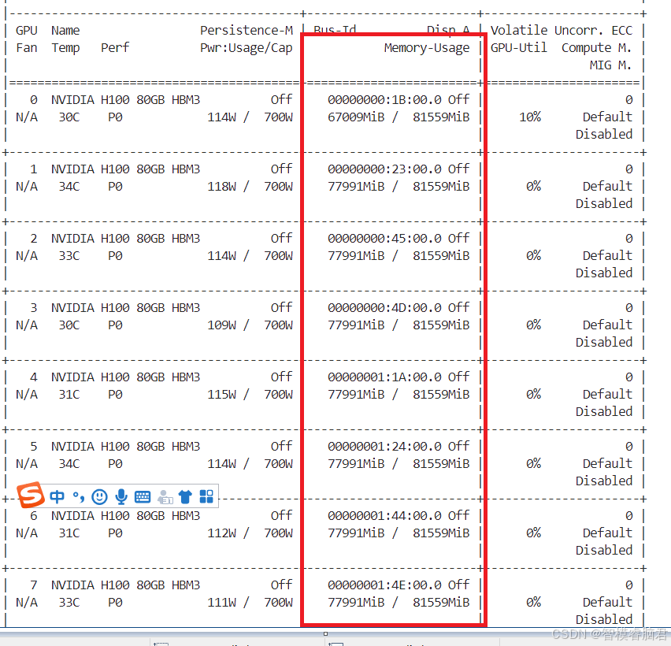Click NVIDIA H100 name in GPU 7 row
671x646 pixels.
(x=126, y=585)
